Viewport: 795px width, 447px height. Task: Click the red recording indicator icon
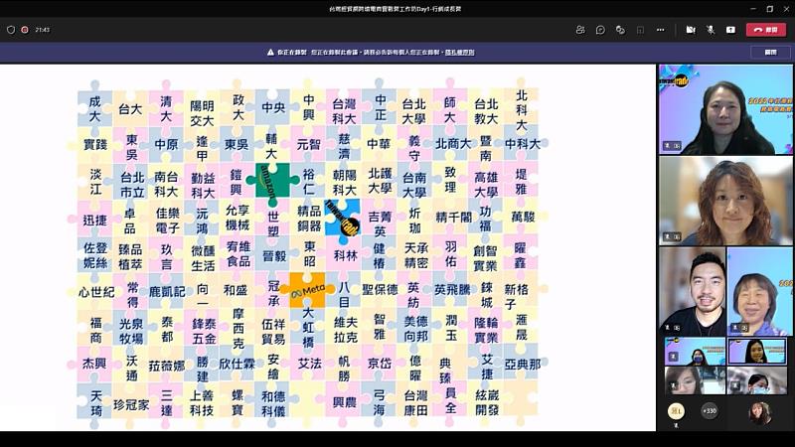coord(24,30)
